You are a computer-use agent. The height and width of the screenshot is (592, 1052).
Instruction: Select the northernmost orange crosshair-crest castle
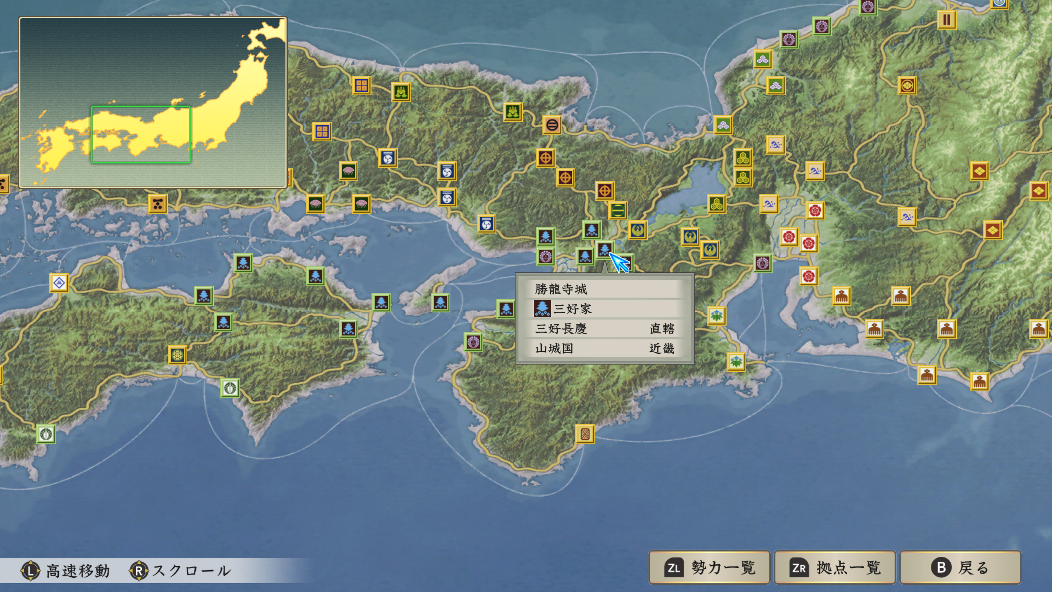coord(546,158)
